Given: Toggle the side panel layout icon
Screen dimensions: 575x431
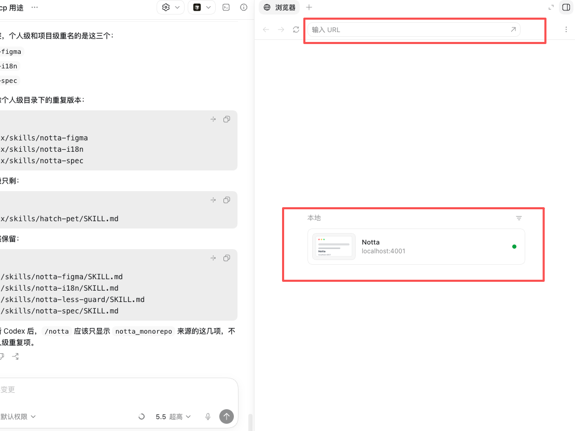Looking at the screenshot, I should coord(566,7).
